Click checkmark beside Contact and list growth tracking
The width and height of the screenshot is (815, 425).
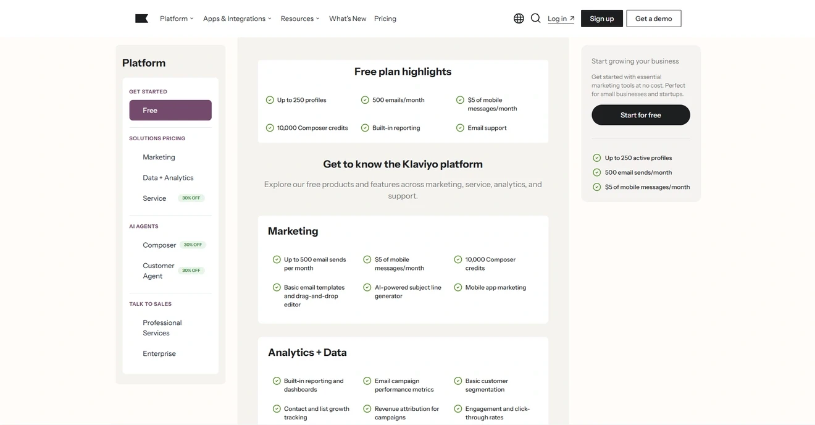point(277,409)
